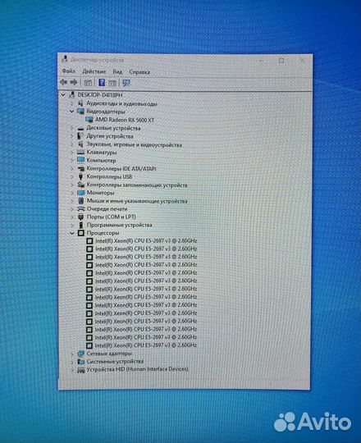Select Устройства HID (Human Interface Devices) label
This screenshot has width=361, height=443.
tap(137, 369)
